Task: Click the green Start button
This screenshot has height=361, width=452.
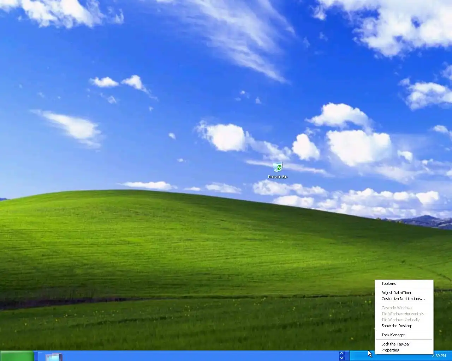Action: 17,356
